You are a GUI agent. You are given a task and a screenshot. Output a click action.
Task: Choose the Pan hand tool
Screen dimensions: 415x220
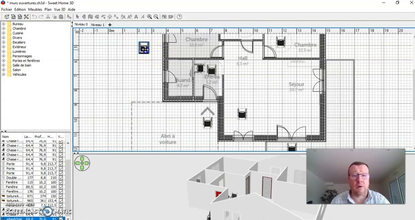click(x=84, y=16)
